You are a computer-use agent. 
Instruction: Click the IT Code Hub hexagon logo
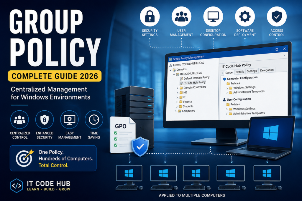pyautogui.click(x=17, y=186)
